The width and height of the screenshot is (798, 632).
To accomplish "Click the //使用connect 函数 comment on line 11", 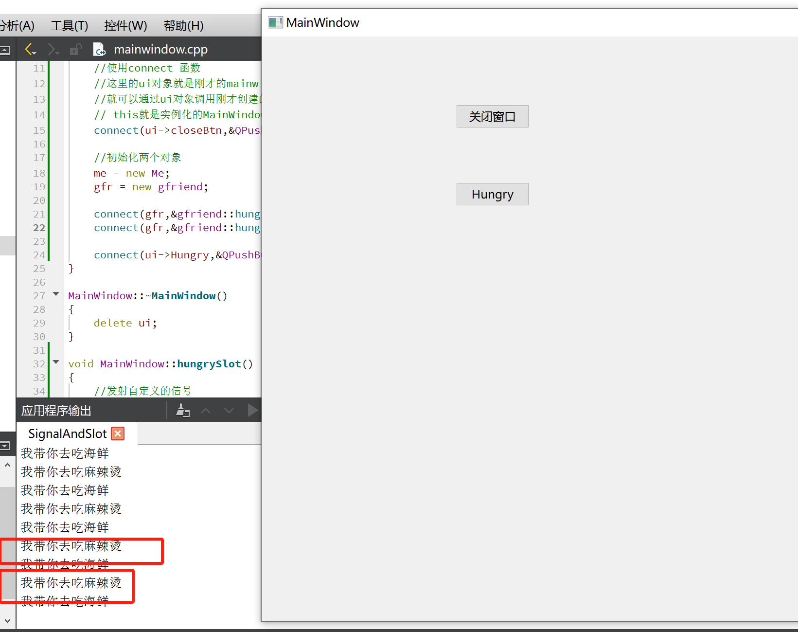I will pyautogui.click(x=147, y=68).
